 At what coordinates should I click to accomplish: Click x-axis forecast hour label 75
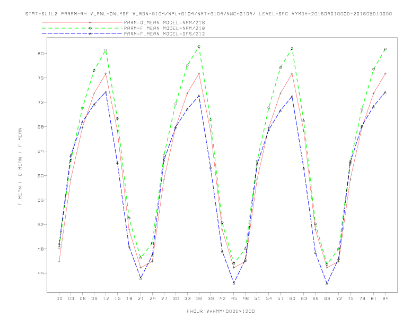(351, 298)
